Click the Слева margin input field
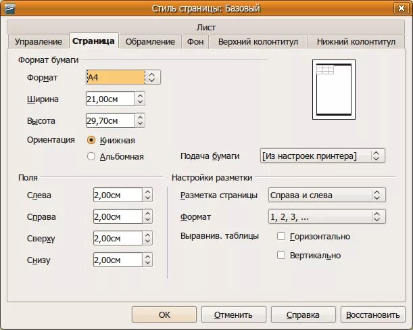 [118, 195]
